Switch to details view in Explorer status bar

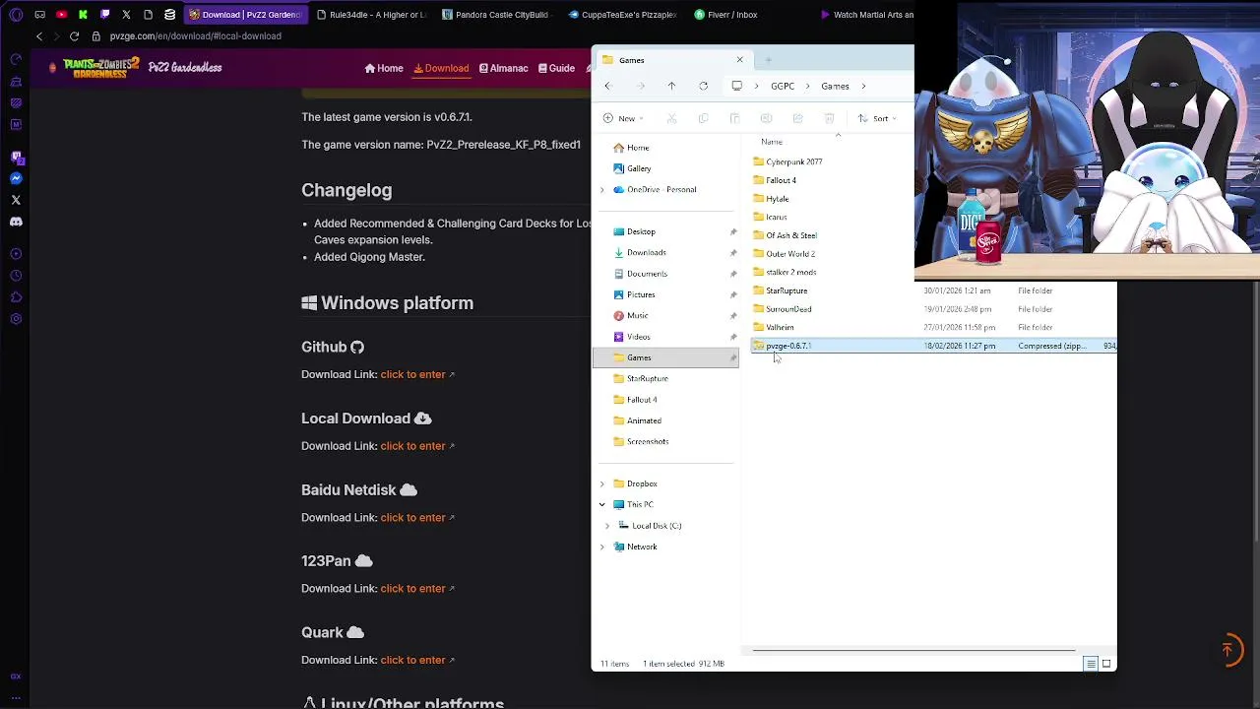(1091, 664)
